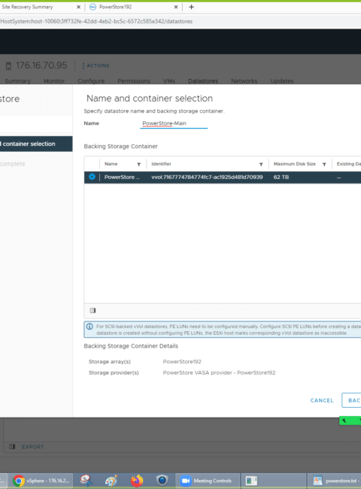This screenshot has height=489, width=361.
Task: Open the shield app in taskbar
Action: pos(162,481)
